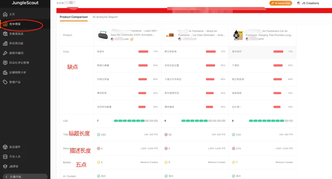Open hanging tree air freshener thumbnail

(238, 35)
